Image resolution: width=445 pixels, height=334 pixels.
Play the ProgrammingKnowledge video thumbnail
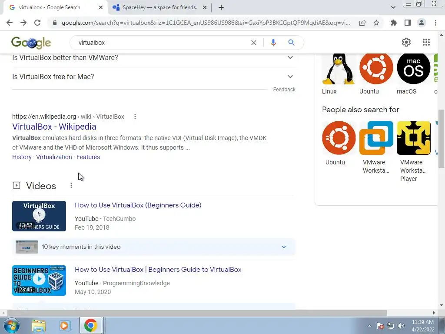tap(39, 281)
